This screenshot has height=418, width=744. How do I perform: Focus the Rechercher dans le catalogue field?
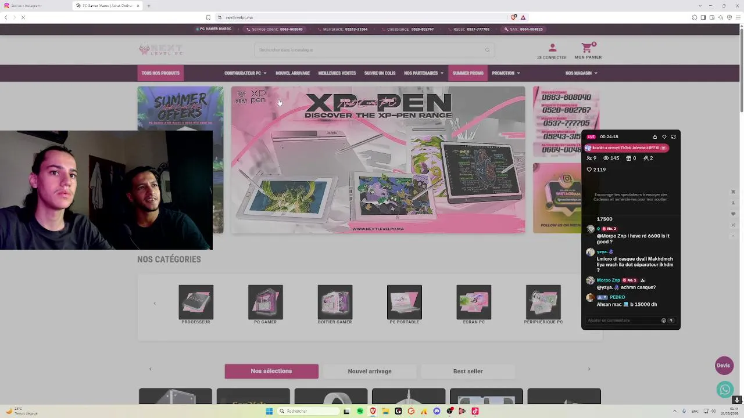[374, 50]
